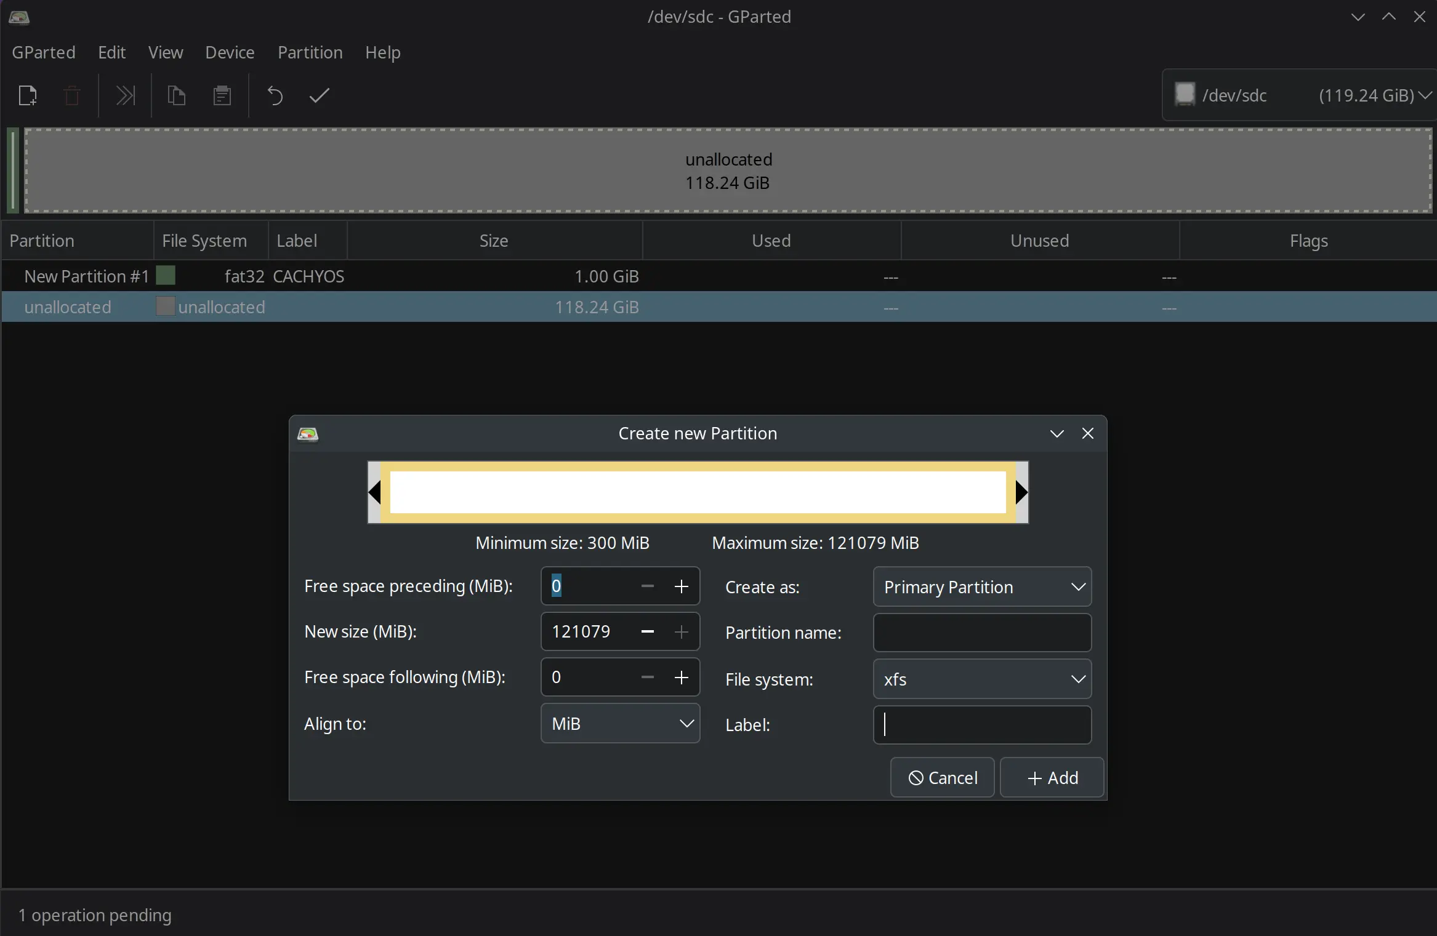
Task: Open the Align to MiB dropdown
Action: tap(620, 724)
